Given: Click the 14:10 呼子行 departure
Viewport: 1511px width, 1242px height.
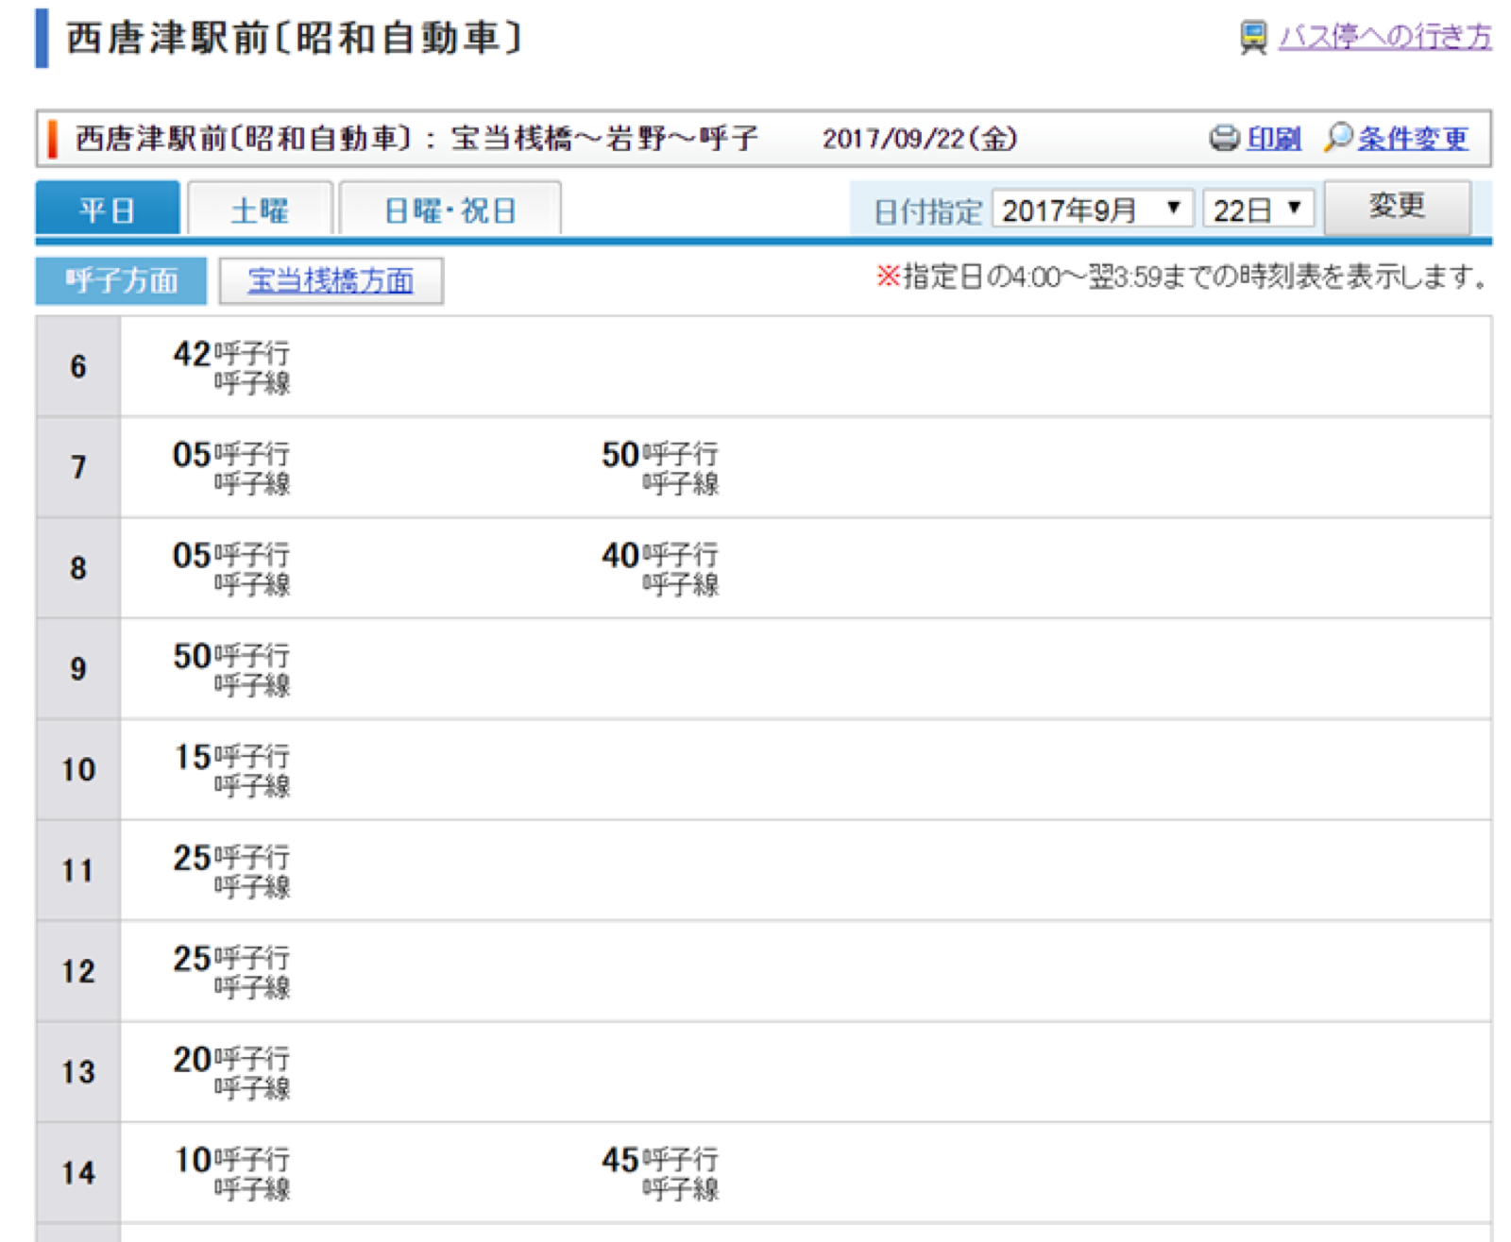Looking at the screenshot, I should click(231, 1173).
